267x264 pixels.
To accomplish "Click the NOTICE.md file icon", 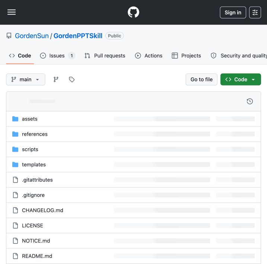I will [16, 241].
